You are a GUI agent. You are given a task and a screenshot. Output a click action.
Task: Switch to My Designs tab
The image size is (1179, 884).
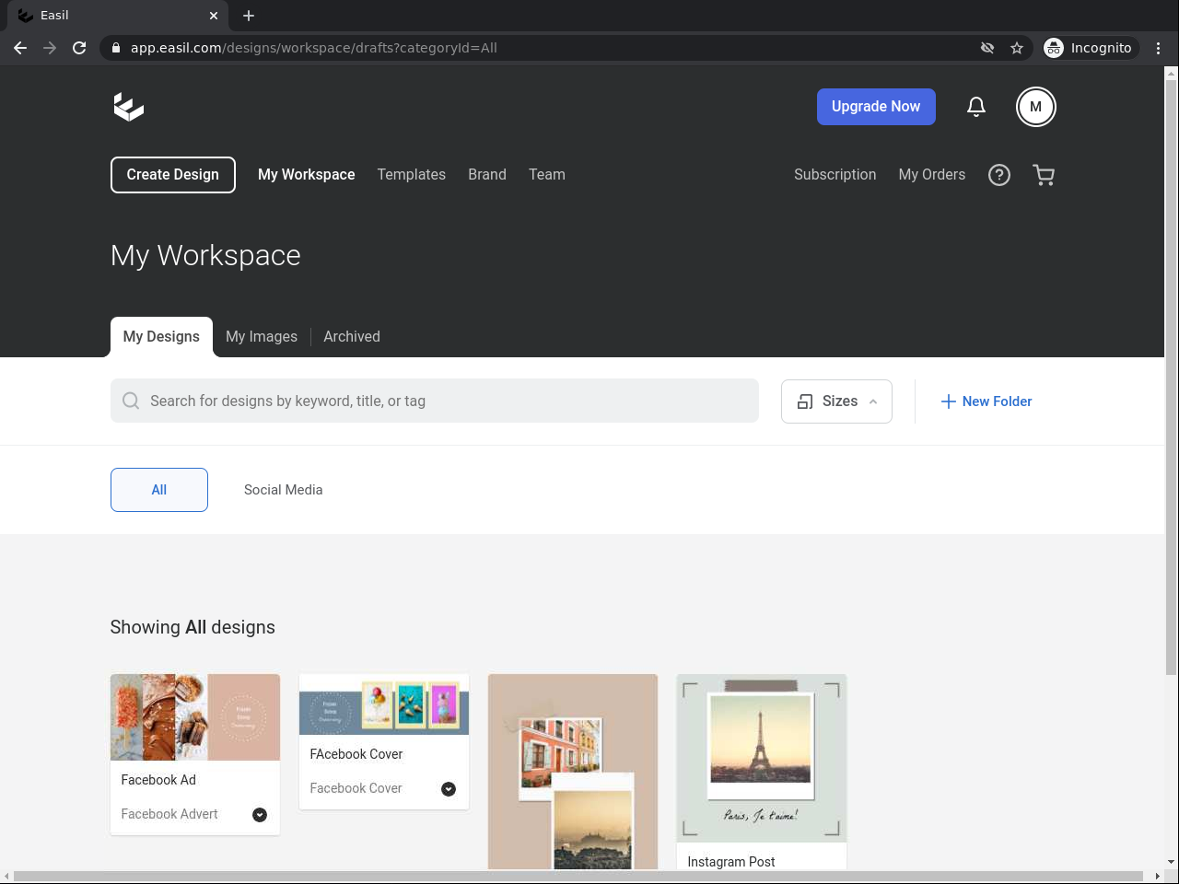161,337
